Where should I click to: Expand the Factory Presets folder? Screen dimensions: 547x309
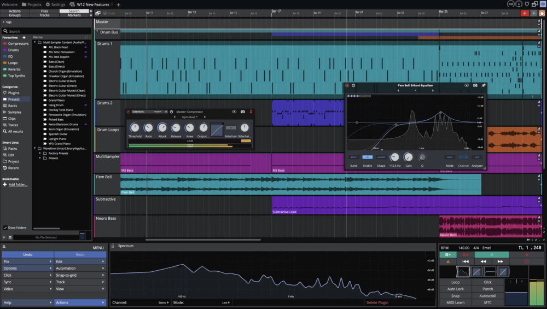pyautogui.click(x=41, y=153)
